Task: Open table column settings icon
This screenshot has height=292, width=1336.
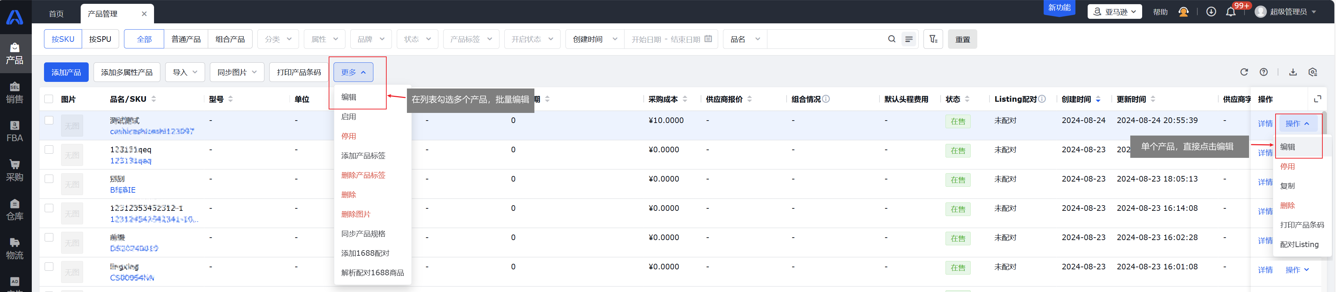Action: (1313, 72)
